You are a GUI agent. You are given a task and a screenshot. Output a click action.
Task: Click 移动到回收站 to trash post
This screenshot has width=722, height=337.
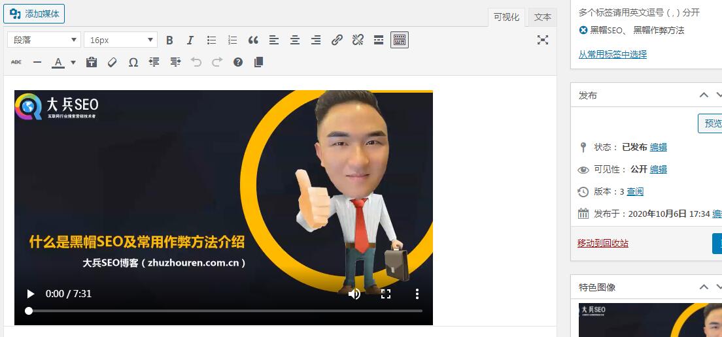(x=603, y=243)
